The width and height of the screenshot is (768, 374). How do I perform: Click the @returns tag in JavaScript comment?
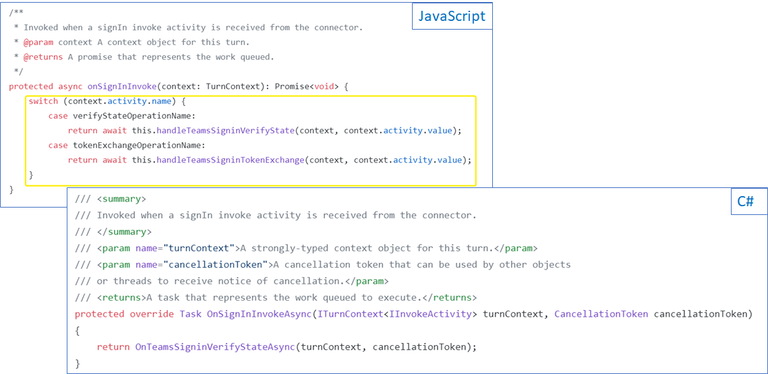(43, 57)
